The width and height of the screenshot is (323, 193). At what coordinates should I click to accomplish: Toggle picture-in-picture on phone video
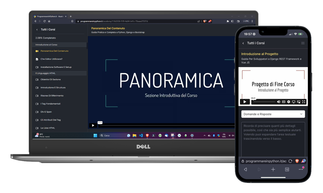click(298, 102)
